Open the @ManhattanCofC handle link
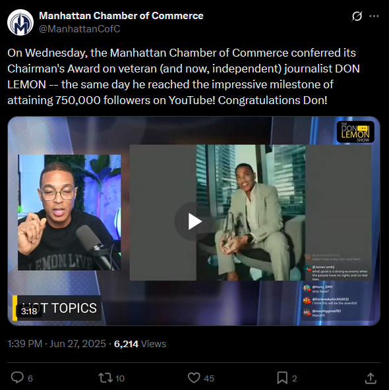The image size is (389, 390). [80, 29]
